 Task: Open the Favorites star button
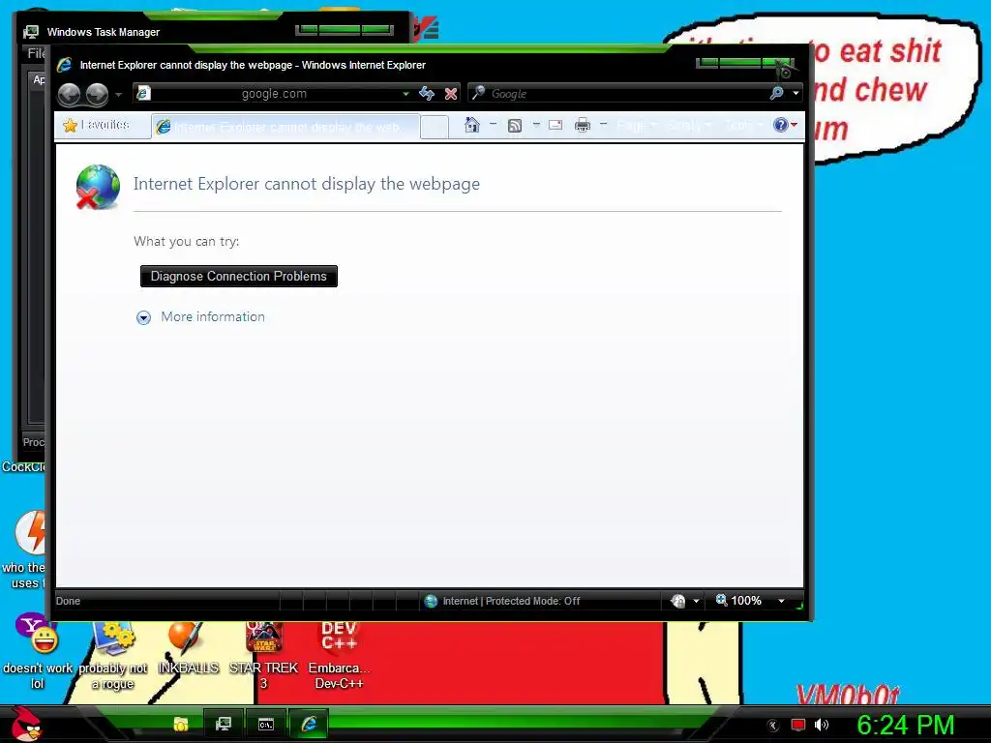tap(96, 125)
